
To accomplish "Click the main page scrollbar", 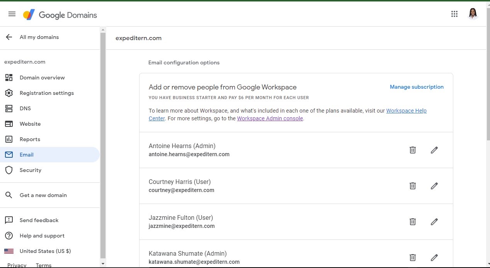I will tap(488, 73).
